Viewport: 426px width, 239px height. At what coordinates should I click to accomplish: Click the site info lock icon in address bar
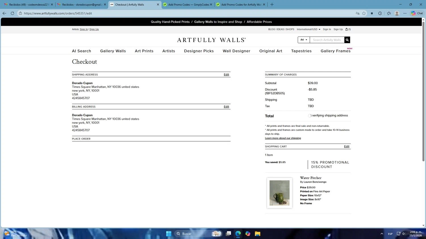pyautogui.click(x=20, y=13)
